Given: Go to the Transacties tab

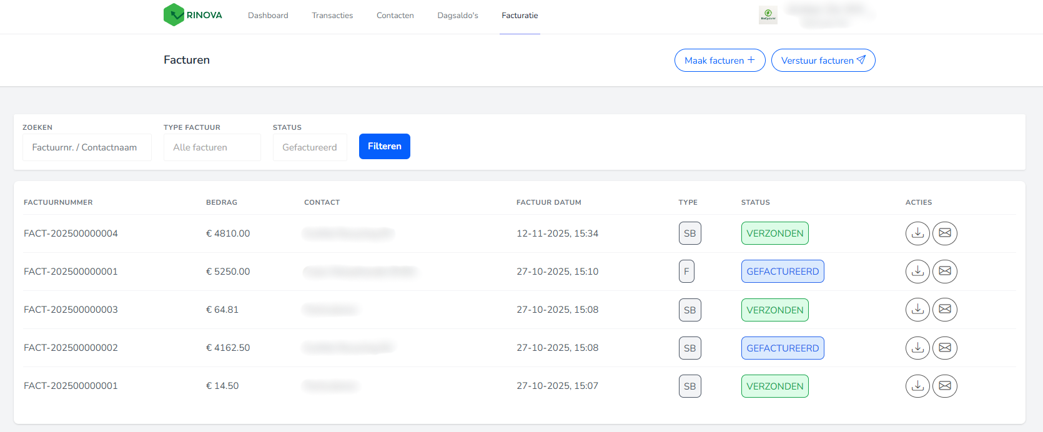Looking at the screenshot, I should [332, 16].
